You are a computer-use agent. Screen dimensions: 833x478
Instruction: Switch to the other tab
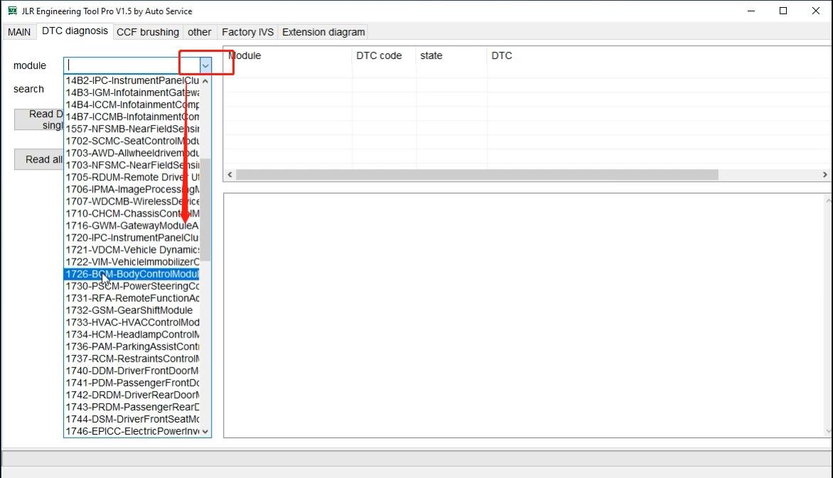coord(199,33)
